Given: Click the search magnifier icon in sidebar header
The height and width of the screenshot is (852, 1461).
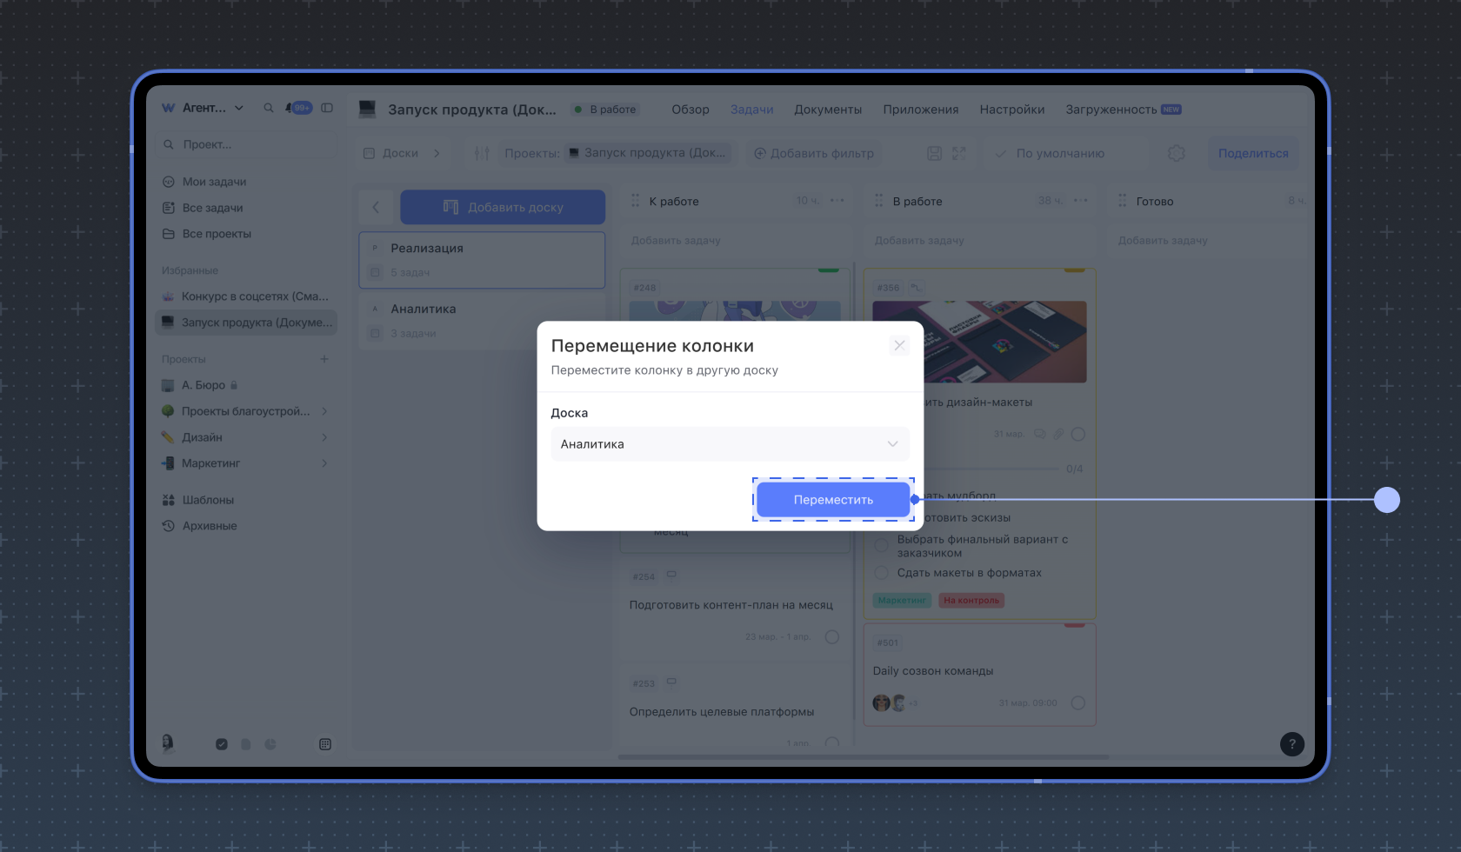Looking at the screenshot, I should 269,108.
